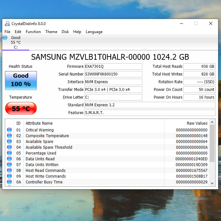Click raw value 000000001D40ED

coord(191,159)
